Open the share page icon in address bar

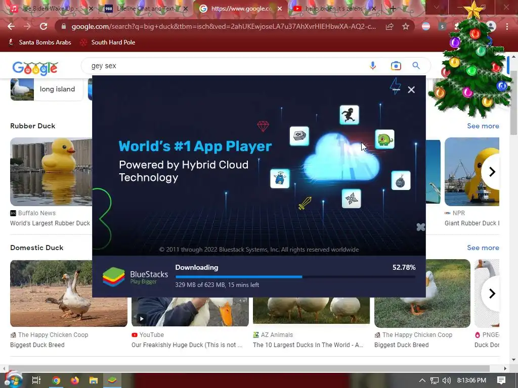390,26
